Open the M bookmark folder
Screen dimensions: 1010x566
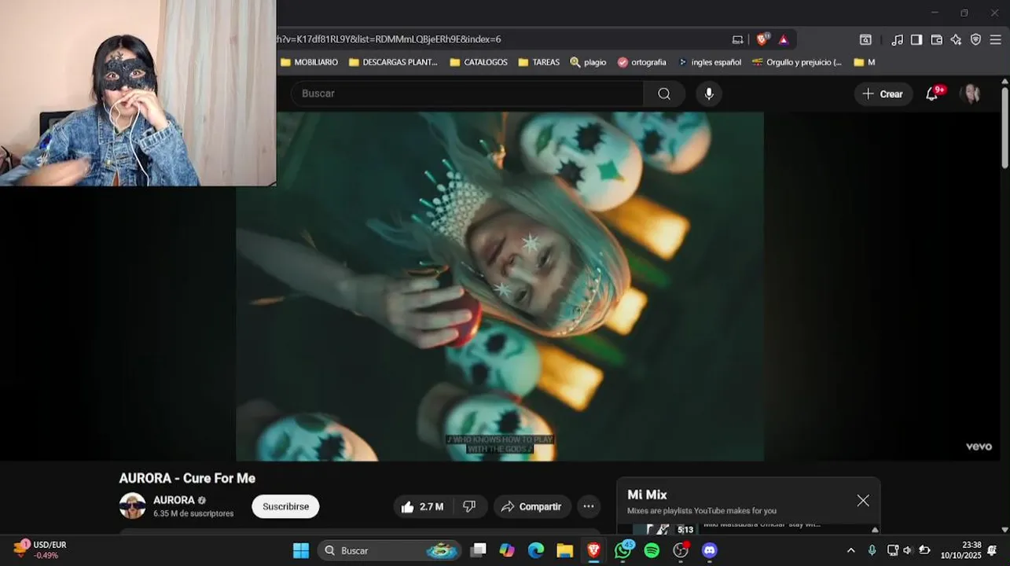click(x=864, y=62)
